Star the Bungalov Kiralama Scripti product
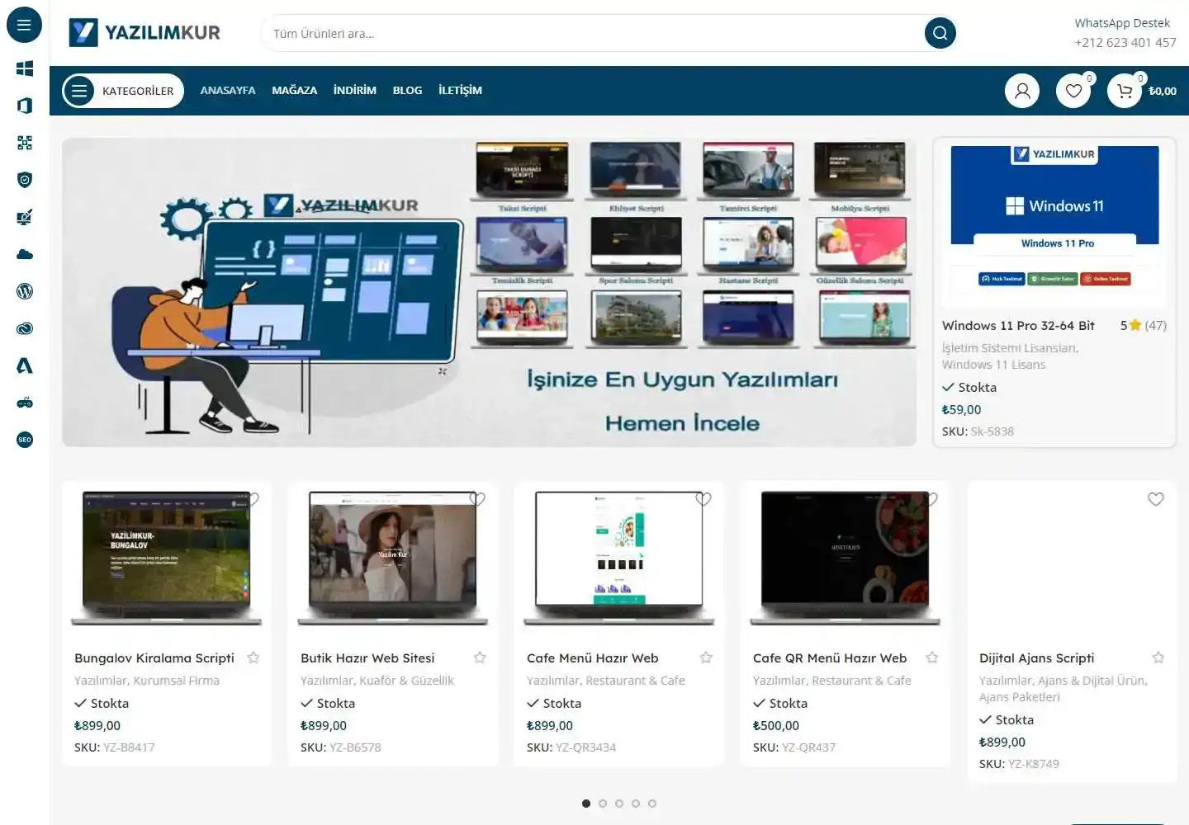Viewport: 1189px width, 825px height. click(x=253, y=658)
